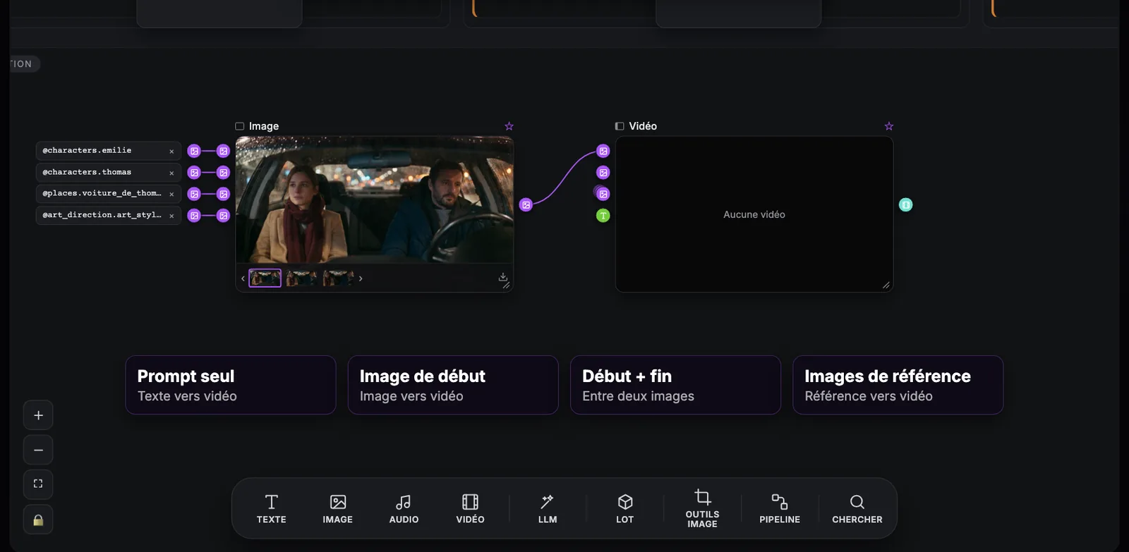This screenshot has width=1129, height=552.
Task: Choose the Début + fin video mode
Action: point(675,385)
